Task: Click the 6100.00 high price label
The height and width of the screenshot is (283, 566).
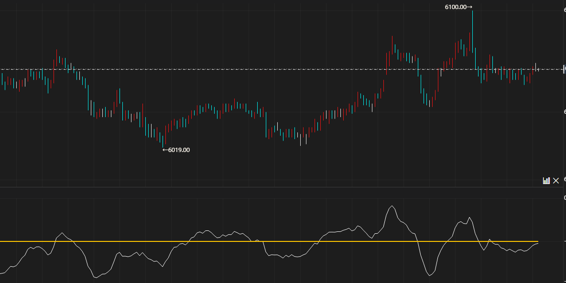Action: [456, 7]
